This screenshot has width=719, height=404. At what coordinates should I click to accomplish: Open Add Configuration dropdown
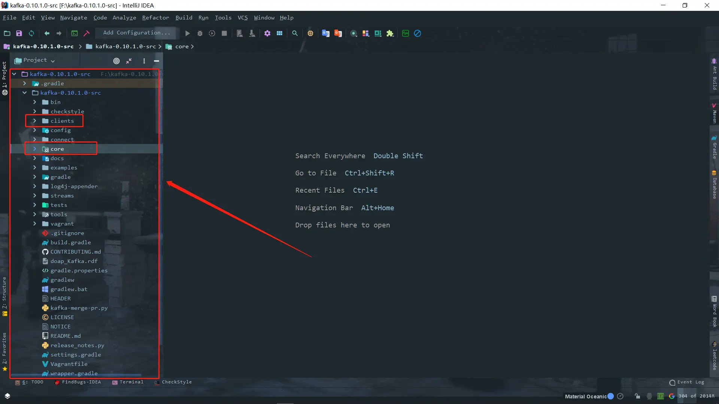pos(137,33)
